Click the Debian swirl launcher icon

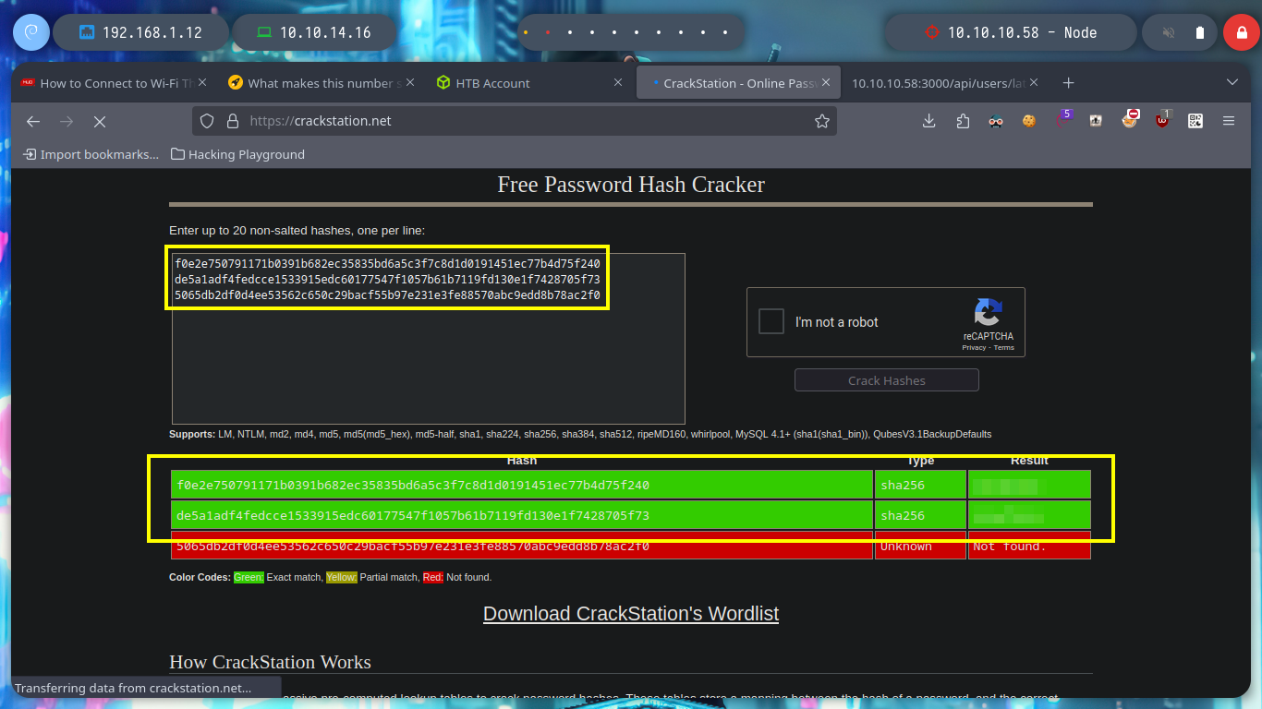point(30,32)
